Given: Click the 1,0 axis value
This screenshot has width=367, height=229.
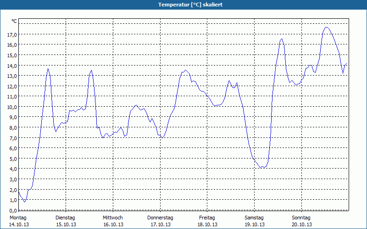Looking at the screenshot, I should (x=13, y=200).
